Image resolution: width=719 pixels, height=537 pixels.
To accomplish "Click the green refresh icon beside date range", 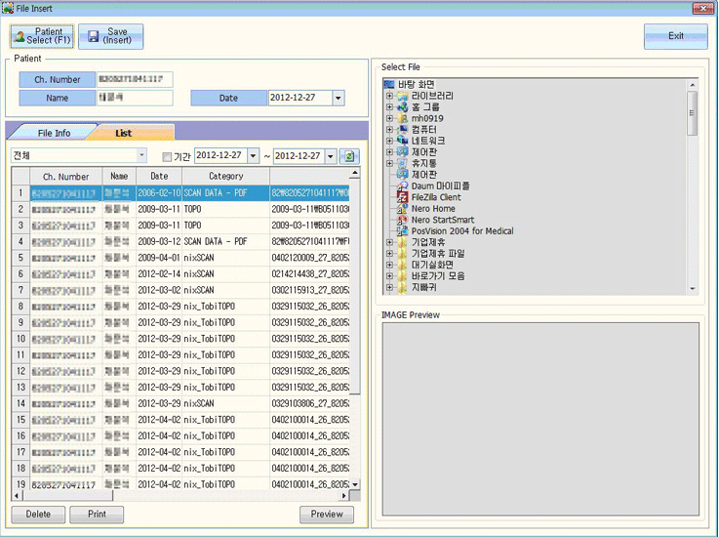I will (x=349, y=156).
